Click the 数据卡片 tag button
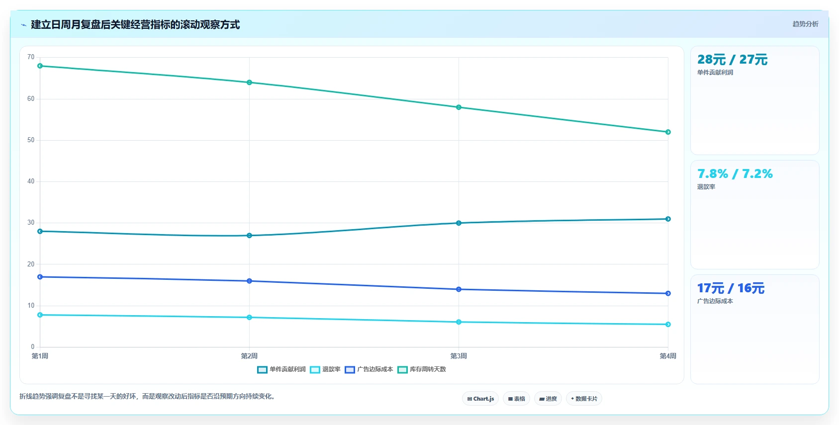This screenshot has width=839, height=425. pyautogui.click(x=584, y=399)
